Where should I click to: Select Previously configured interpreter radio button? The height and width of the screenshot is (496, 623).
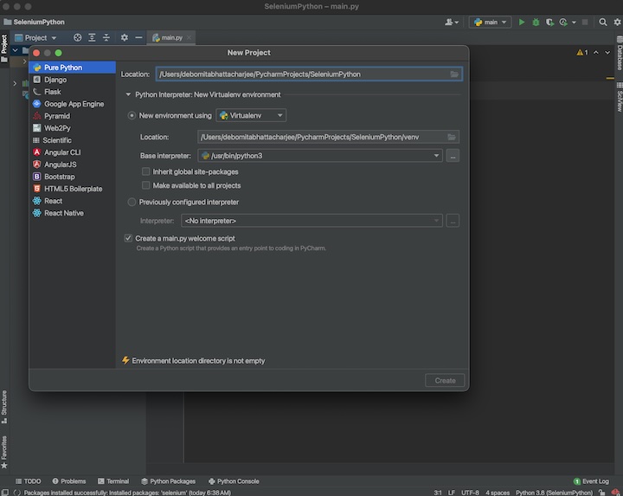click(x=132, y=203)
